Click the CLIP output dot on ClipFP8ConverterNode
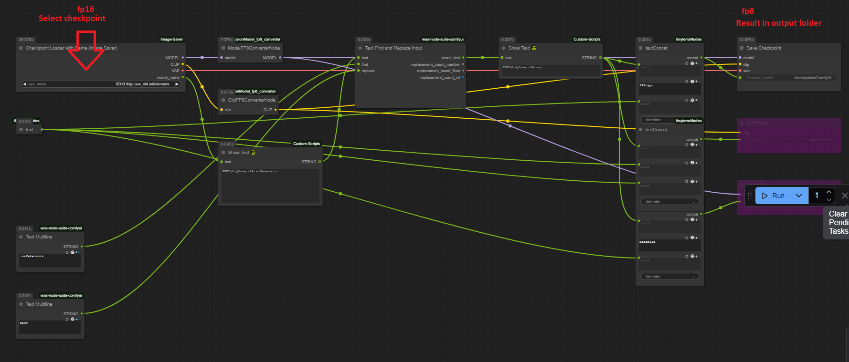The height and width of the screenshot is (362, 849). pos(276,110)
